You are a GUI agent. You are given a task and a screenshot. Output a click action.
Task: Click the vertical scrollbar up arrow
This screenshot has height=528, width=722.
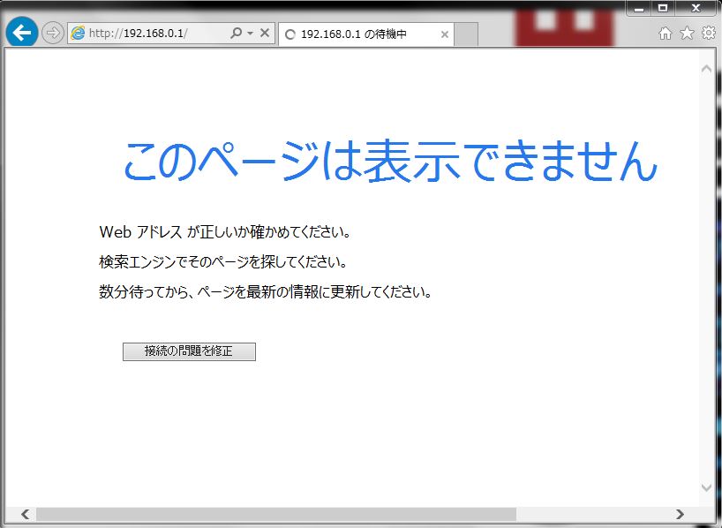pos(706,69)
